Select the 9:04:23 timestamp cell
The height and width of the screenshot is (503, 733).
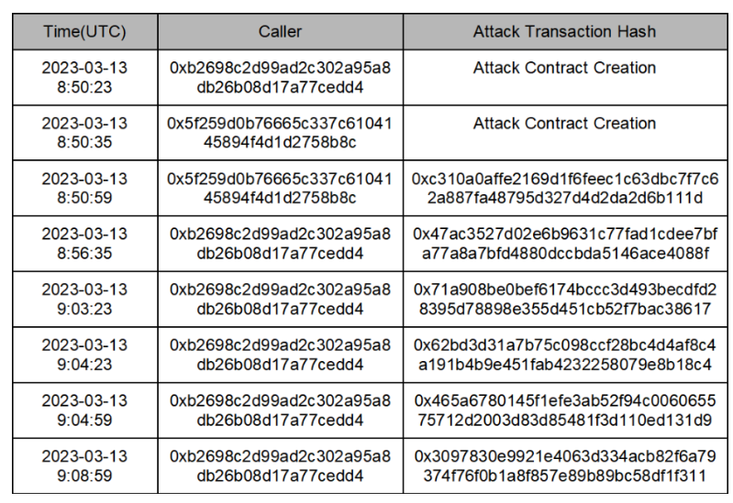tap(85, 355)
